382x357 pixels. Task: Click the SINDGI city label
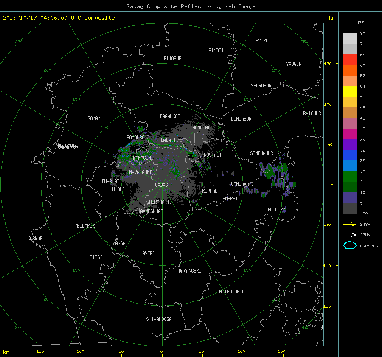coord(216,51)
